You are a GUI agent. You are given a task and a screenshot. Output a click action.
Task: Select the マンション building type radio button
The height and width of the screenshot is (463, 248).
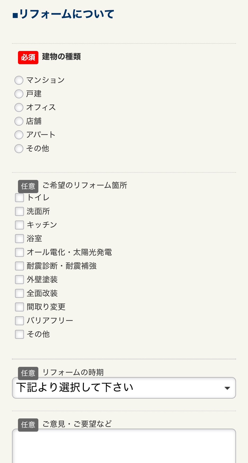(x=19, y=80)
